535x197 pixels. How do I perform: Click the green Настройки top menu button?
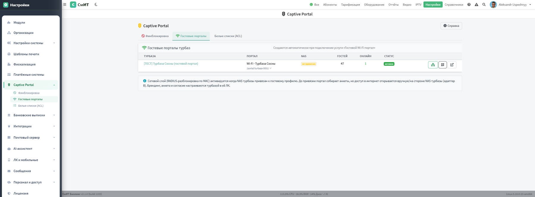[x=433, y=4]
